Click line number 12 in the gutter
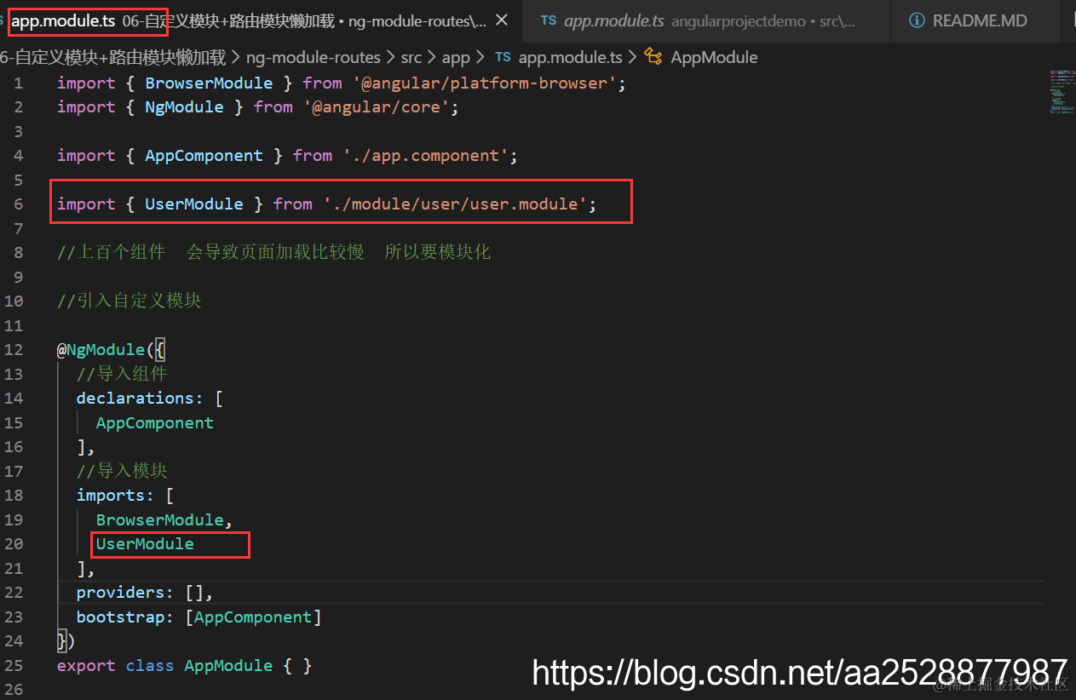Viewport: 1076px width, 700px height. coord(14,350)
